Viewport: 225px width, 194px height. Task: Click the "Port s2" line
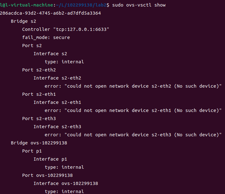(x=32, y=46)
